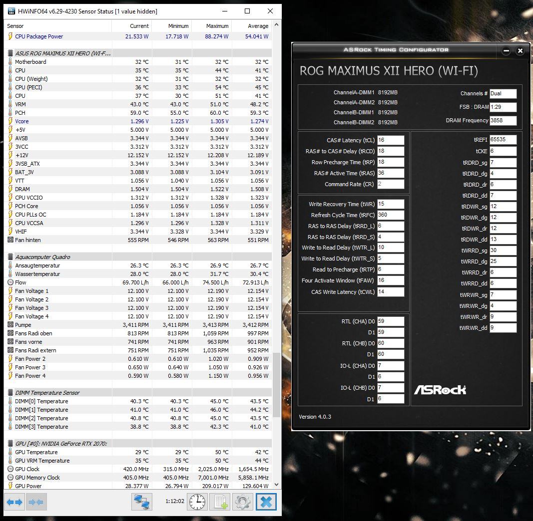Select the CPU (Weight) sensor row
This screenshot has height=521, width=533.
(x=138, y=79)
